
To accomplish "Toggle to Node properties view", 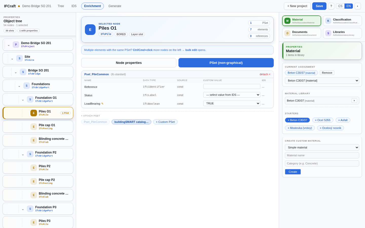I will 129,63.
